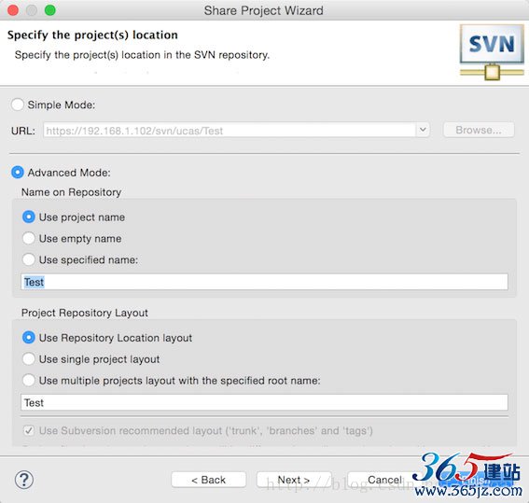Toggle Use Subversion recommended layout checkbox
Viewport: 529px width, 503px height.
pyautogui.click(x=29, y=430)
